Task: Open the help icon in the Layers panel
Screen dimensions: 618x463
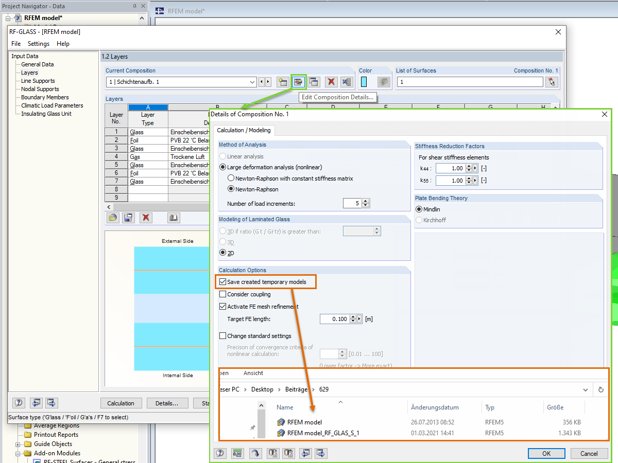Action: pyautogui.click(x=19, y=403)
